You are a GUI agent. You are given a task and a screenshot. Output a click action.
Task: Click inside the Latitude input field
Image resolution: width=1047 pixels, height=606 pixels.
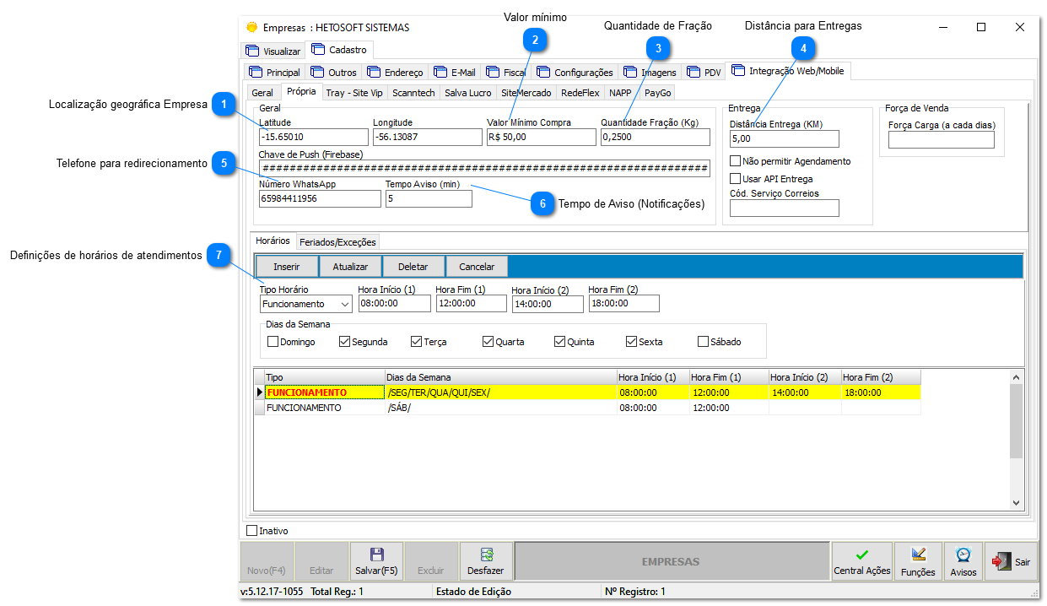(312, 136)
